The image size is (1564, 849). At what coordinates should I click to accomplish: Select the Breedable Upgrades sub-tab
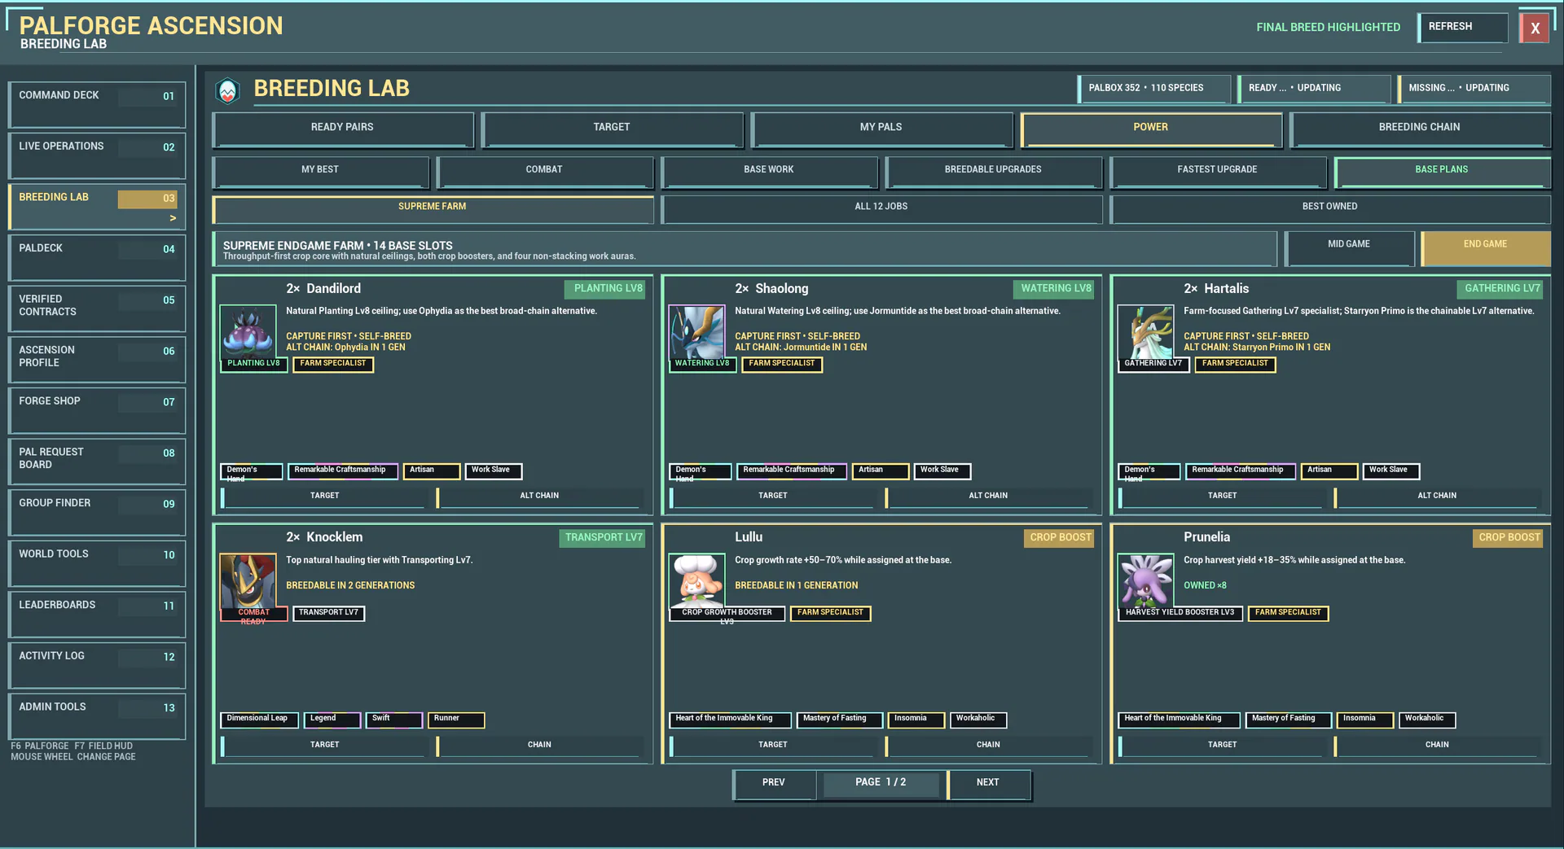993,172
